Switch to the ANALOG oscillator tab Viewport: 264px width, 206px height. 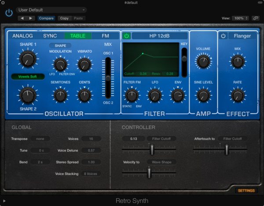(x=22, y=36)
